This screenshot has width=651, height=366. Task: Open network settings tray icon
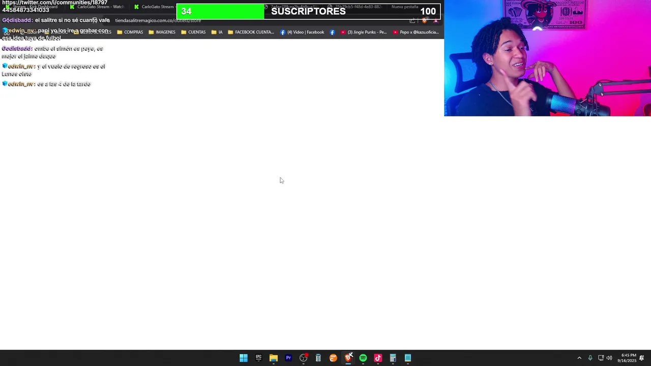(x=601, y=358)
